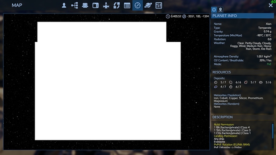Image resolution: width=276 pixels, height=155 pixels.
Task: Open the sliders Statistics icon
Action: [158, 6]
